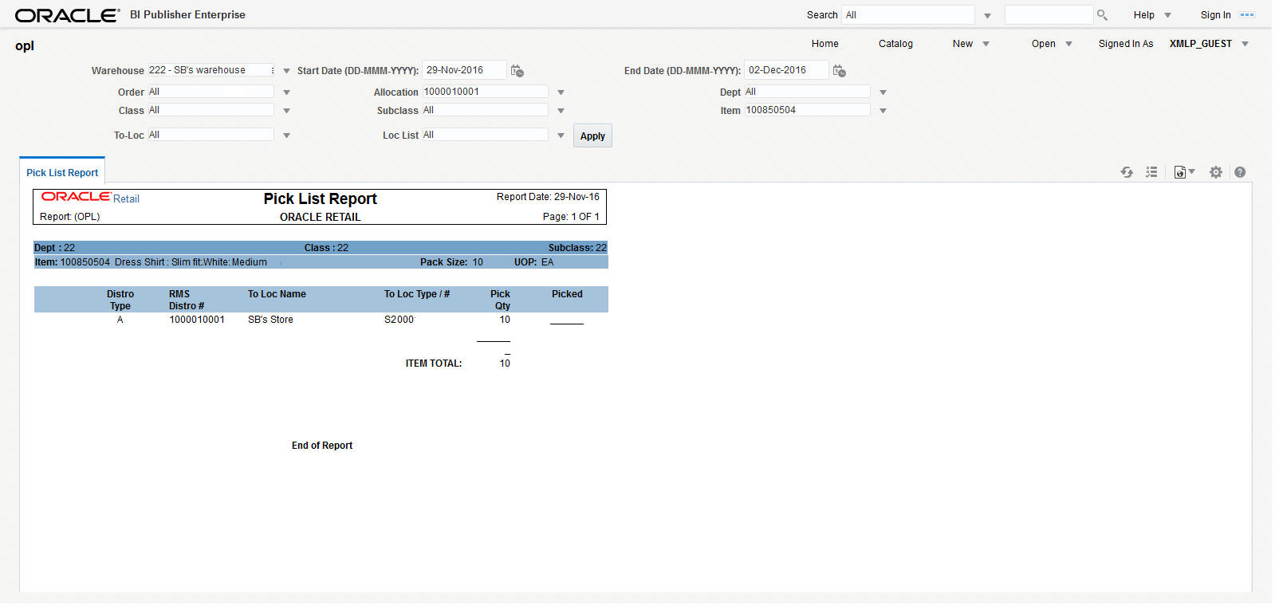The width and height of the screenshot is (1275, 613).
Task: Click the report help question mark icon
Action: click(1240, 172)
